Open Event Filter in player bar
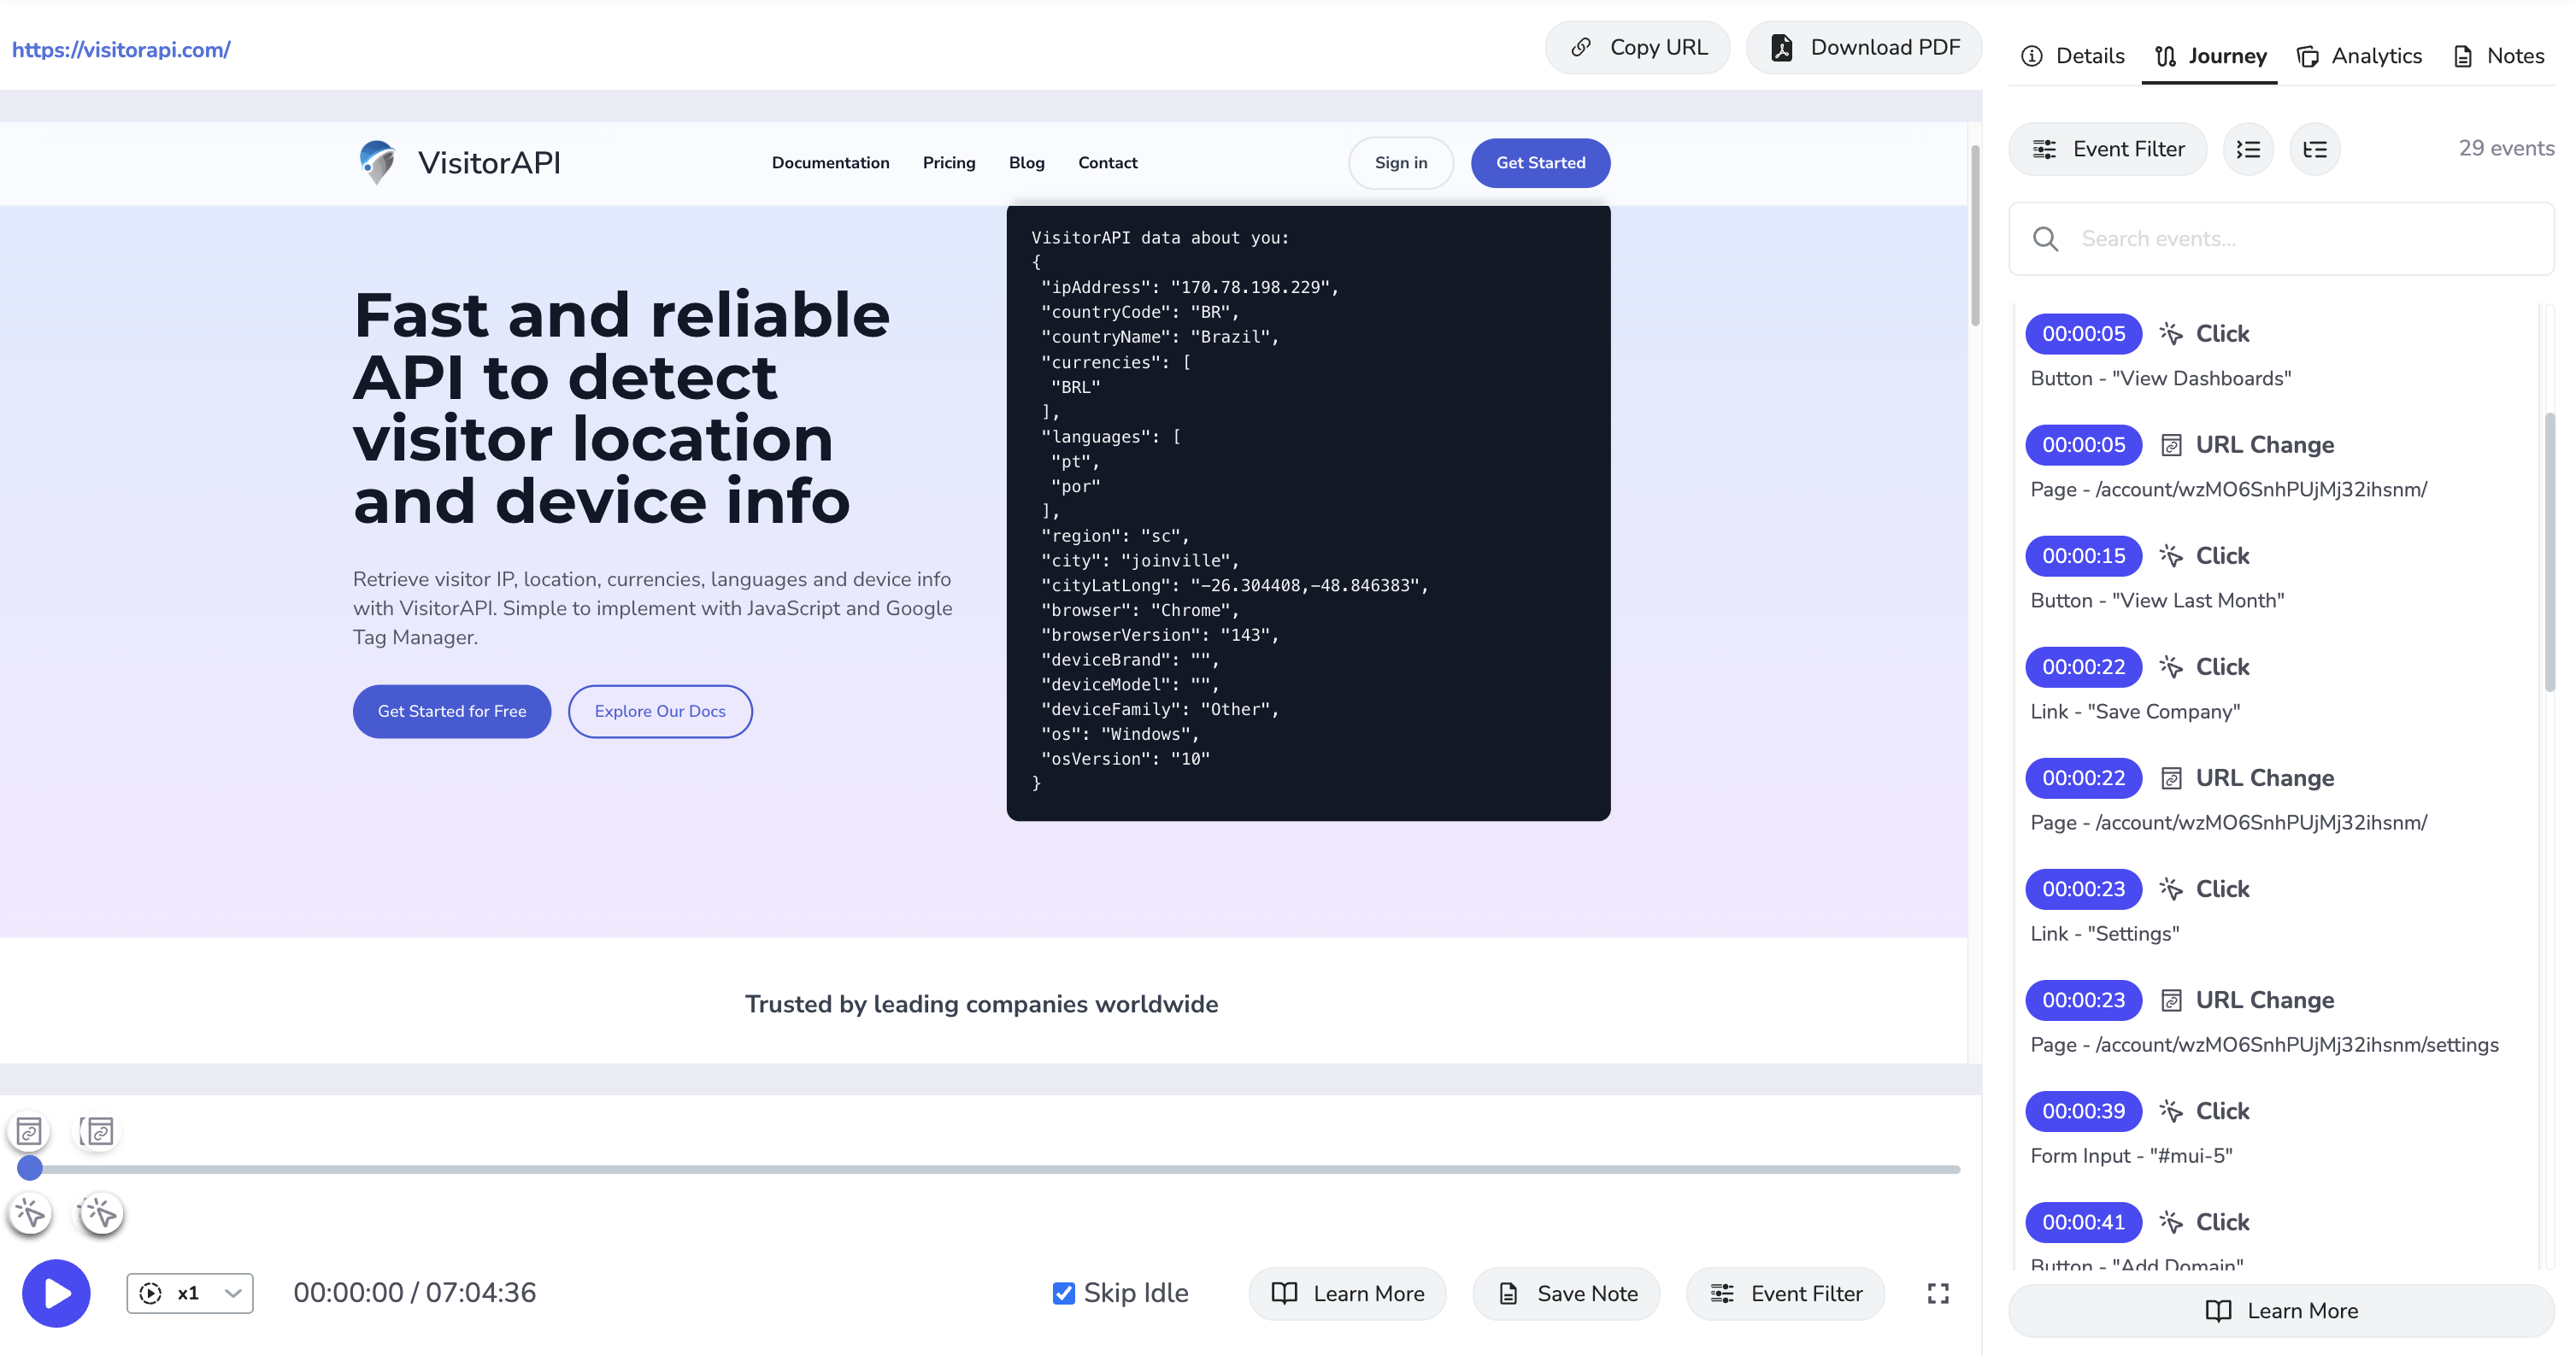2576x1355 pixels. coord(1785,1293)
